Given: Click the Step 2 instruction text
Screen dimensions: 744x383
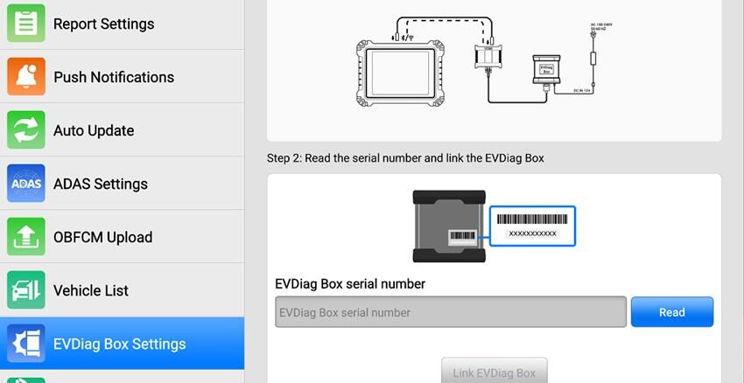Looking at the screenshot, I should [405, 158].
